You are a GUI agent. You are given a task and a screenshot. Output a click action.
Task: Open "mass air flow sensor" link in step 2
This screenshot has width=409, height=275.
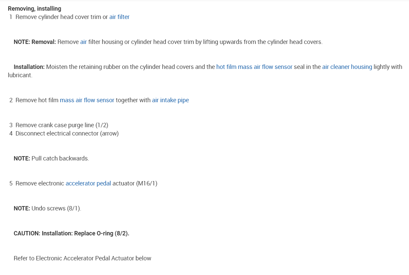point(87,100)
